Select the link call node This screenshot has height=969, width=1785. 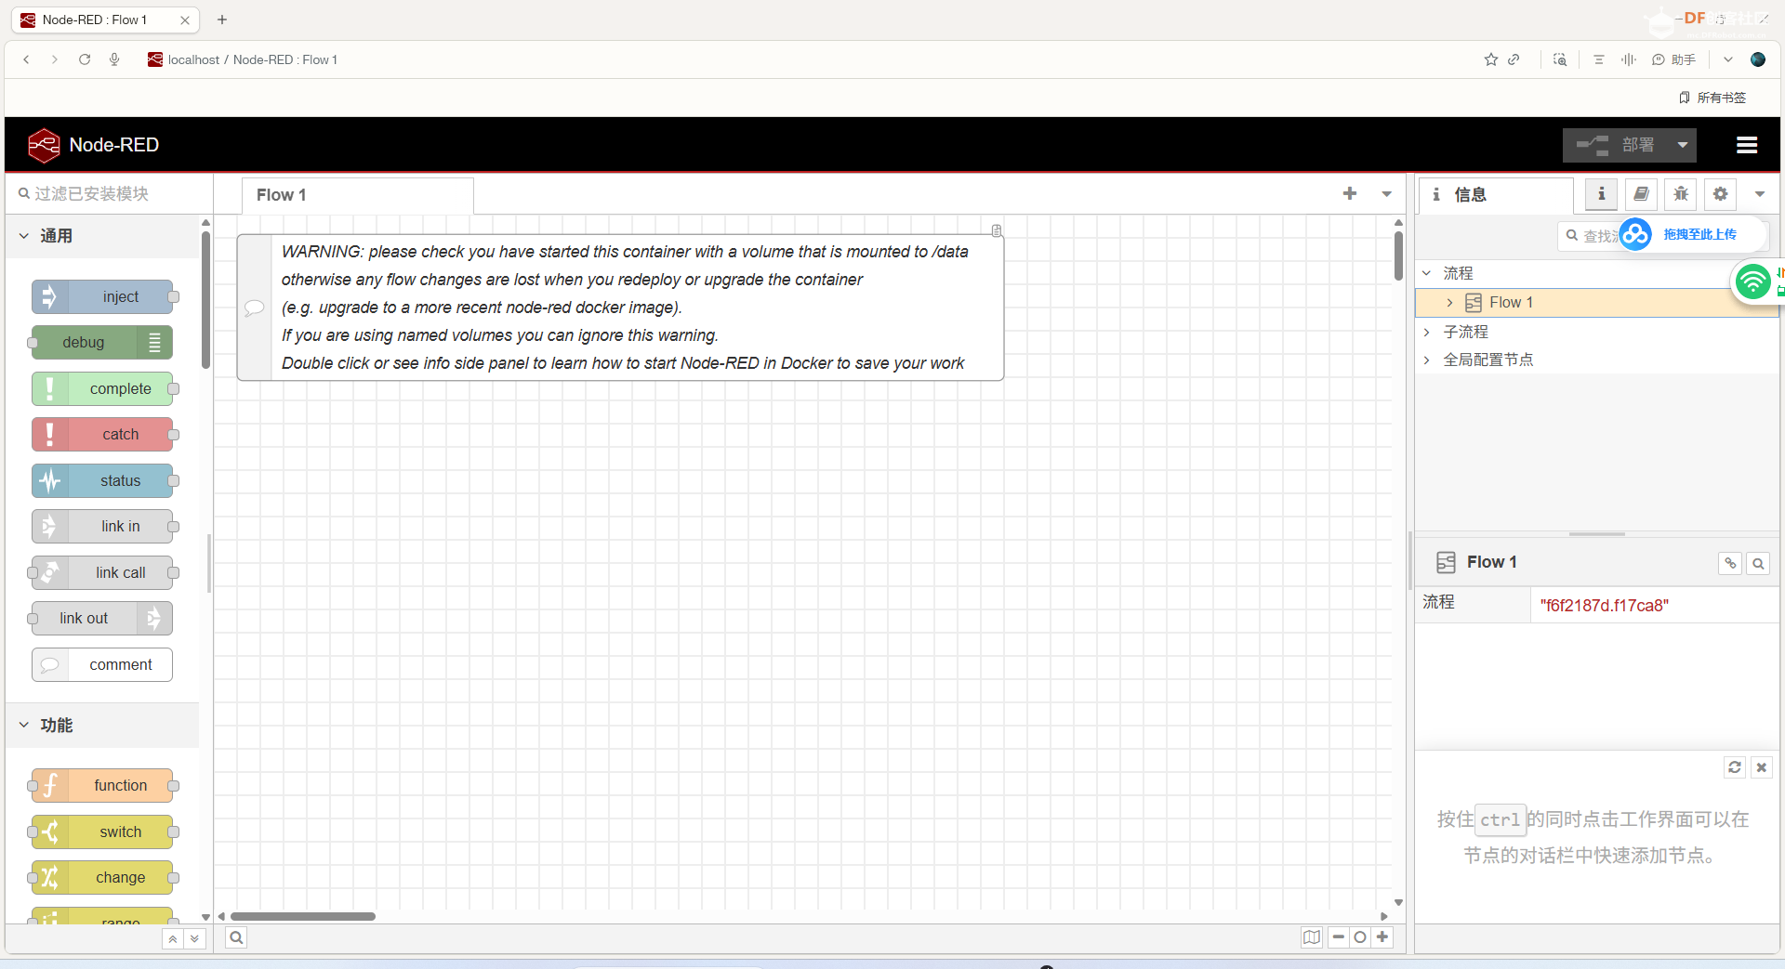[102, 572]
